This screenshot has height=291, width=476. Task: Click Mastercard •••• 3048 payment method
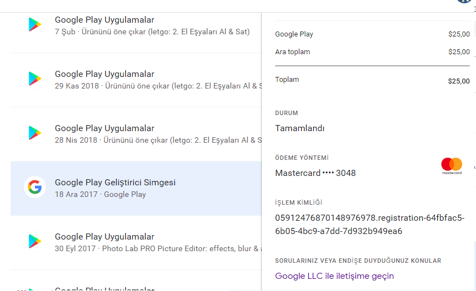pyautogui.click(x=315, y=173)
